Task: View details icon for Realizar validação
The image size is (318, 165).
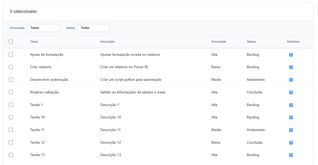Action: coord(291,92)
